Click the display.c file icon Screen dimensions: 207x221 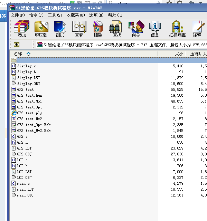(x=13, y=66)
